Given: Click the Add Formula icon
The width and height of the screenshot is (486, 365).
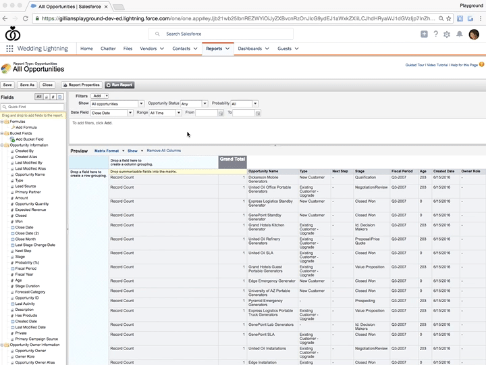Looking at the screenshot, I should click(x=13, y=127).
